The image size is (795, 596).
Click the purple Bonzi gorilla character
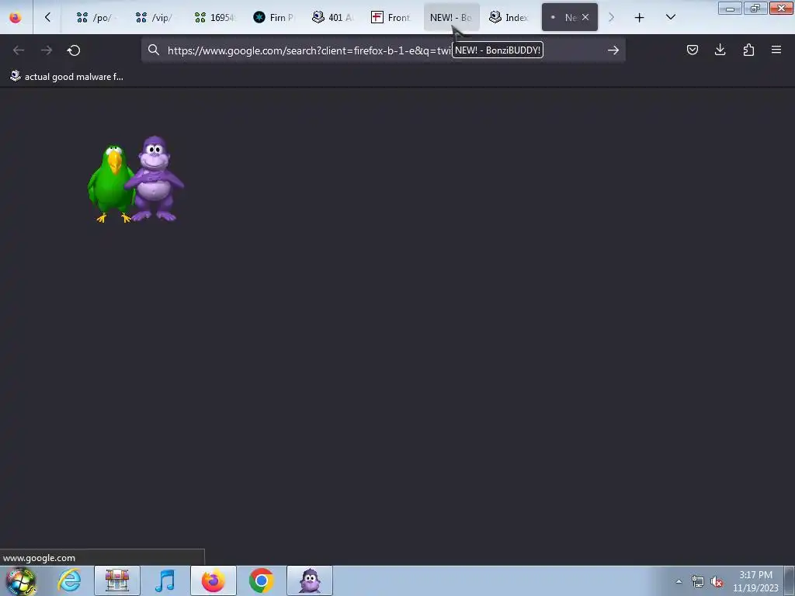click(x=154, y=178)
